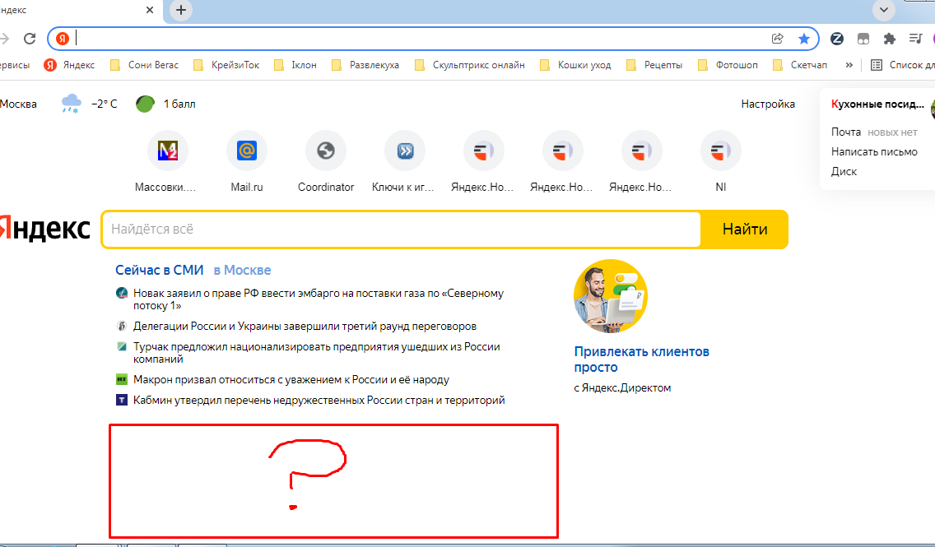Click the news source icon beside Новак headline

coord(122,293)
